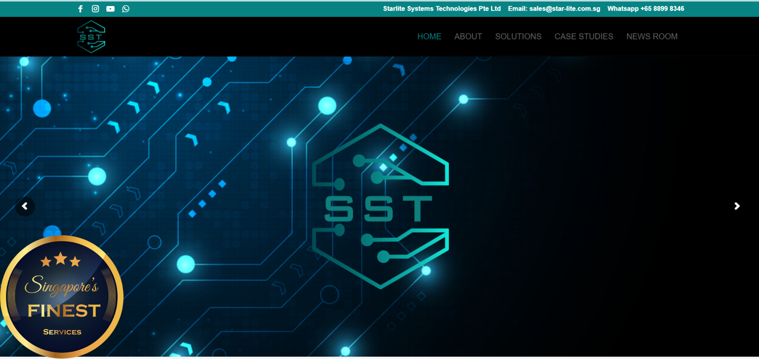Open the CASE STUDIES navigation menu

click(584, 36)
